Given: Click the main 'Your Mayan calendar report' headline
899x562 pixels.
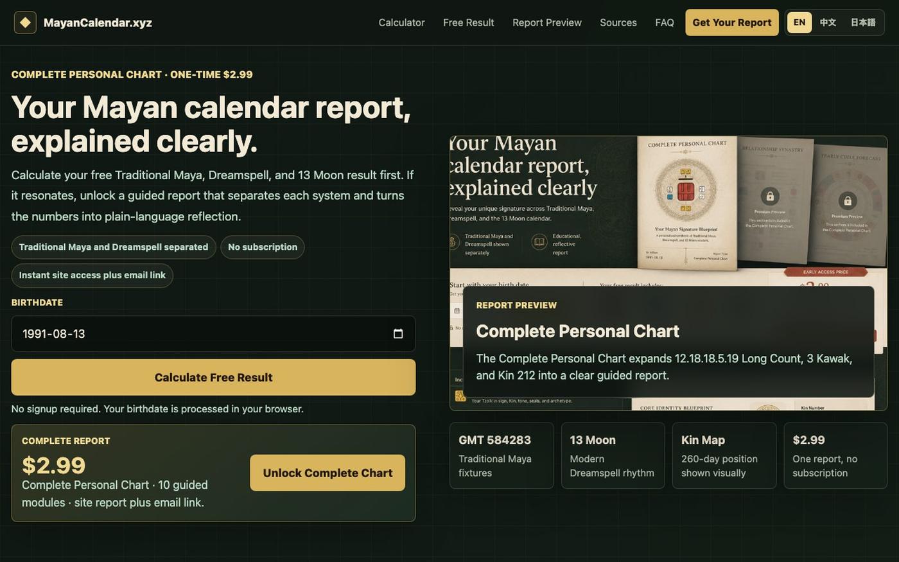Looking at the screenshot, I should pyautogui.click(x=211, y=124).
